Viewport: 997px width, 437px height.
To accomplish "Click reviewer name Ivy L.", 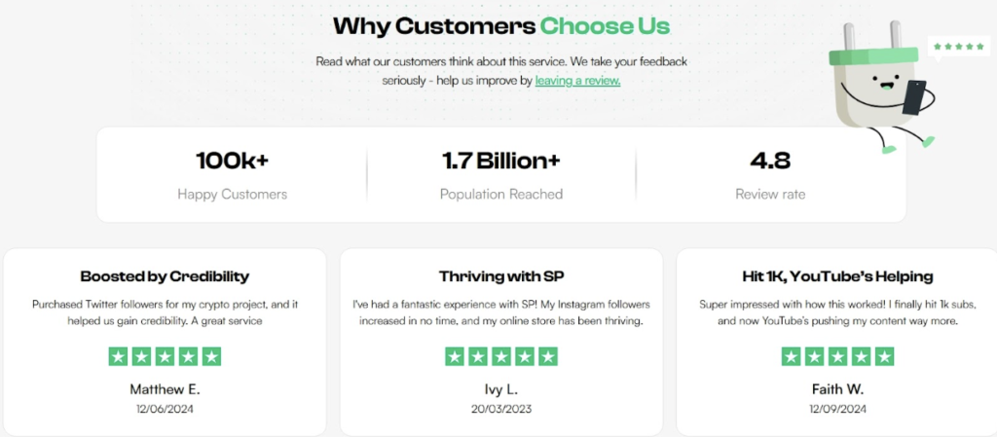I will pyautogui.click(x=501, y=389).
